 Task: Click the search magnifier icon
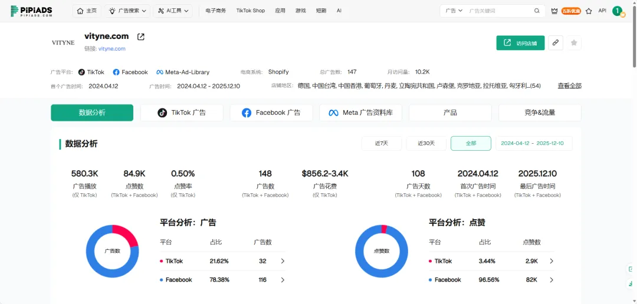(537, 11)
